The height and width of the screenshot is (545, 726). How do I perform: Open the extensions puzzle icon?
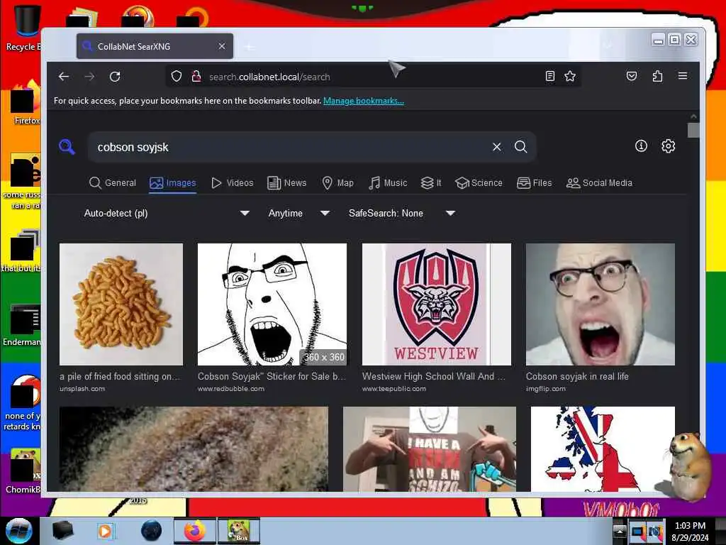click(x=657, y=76)
